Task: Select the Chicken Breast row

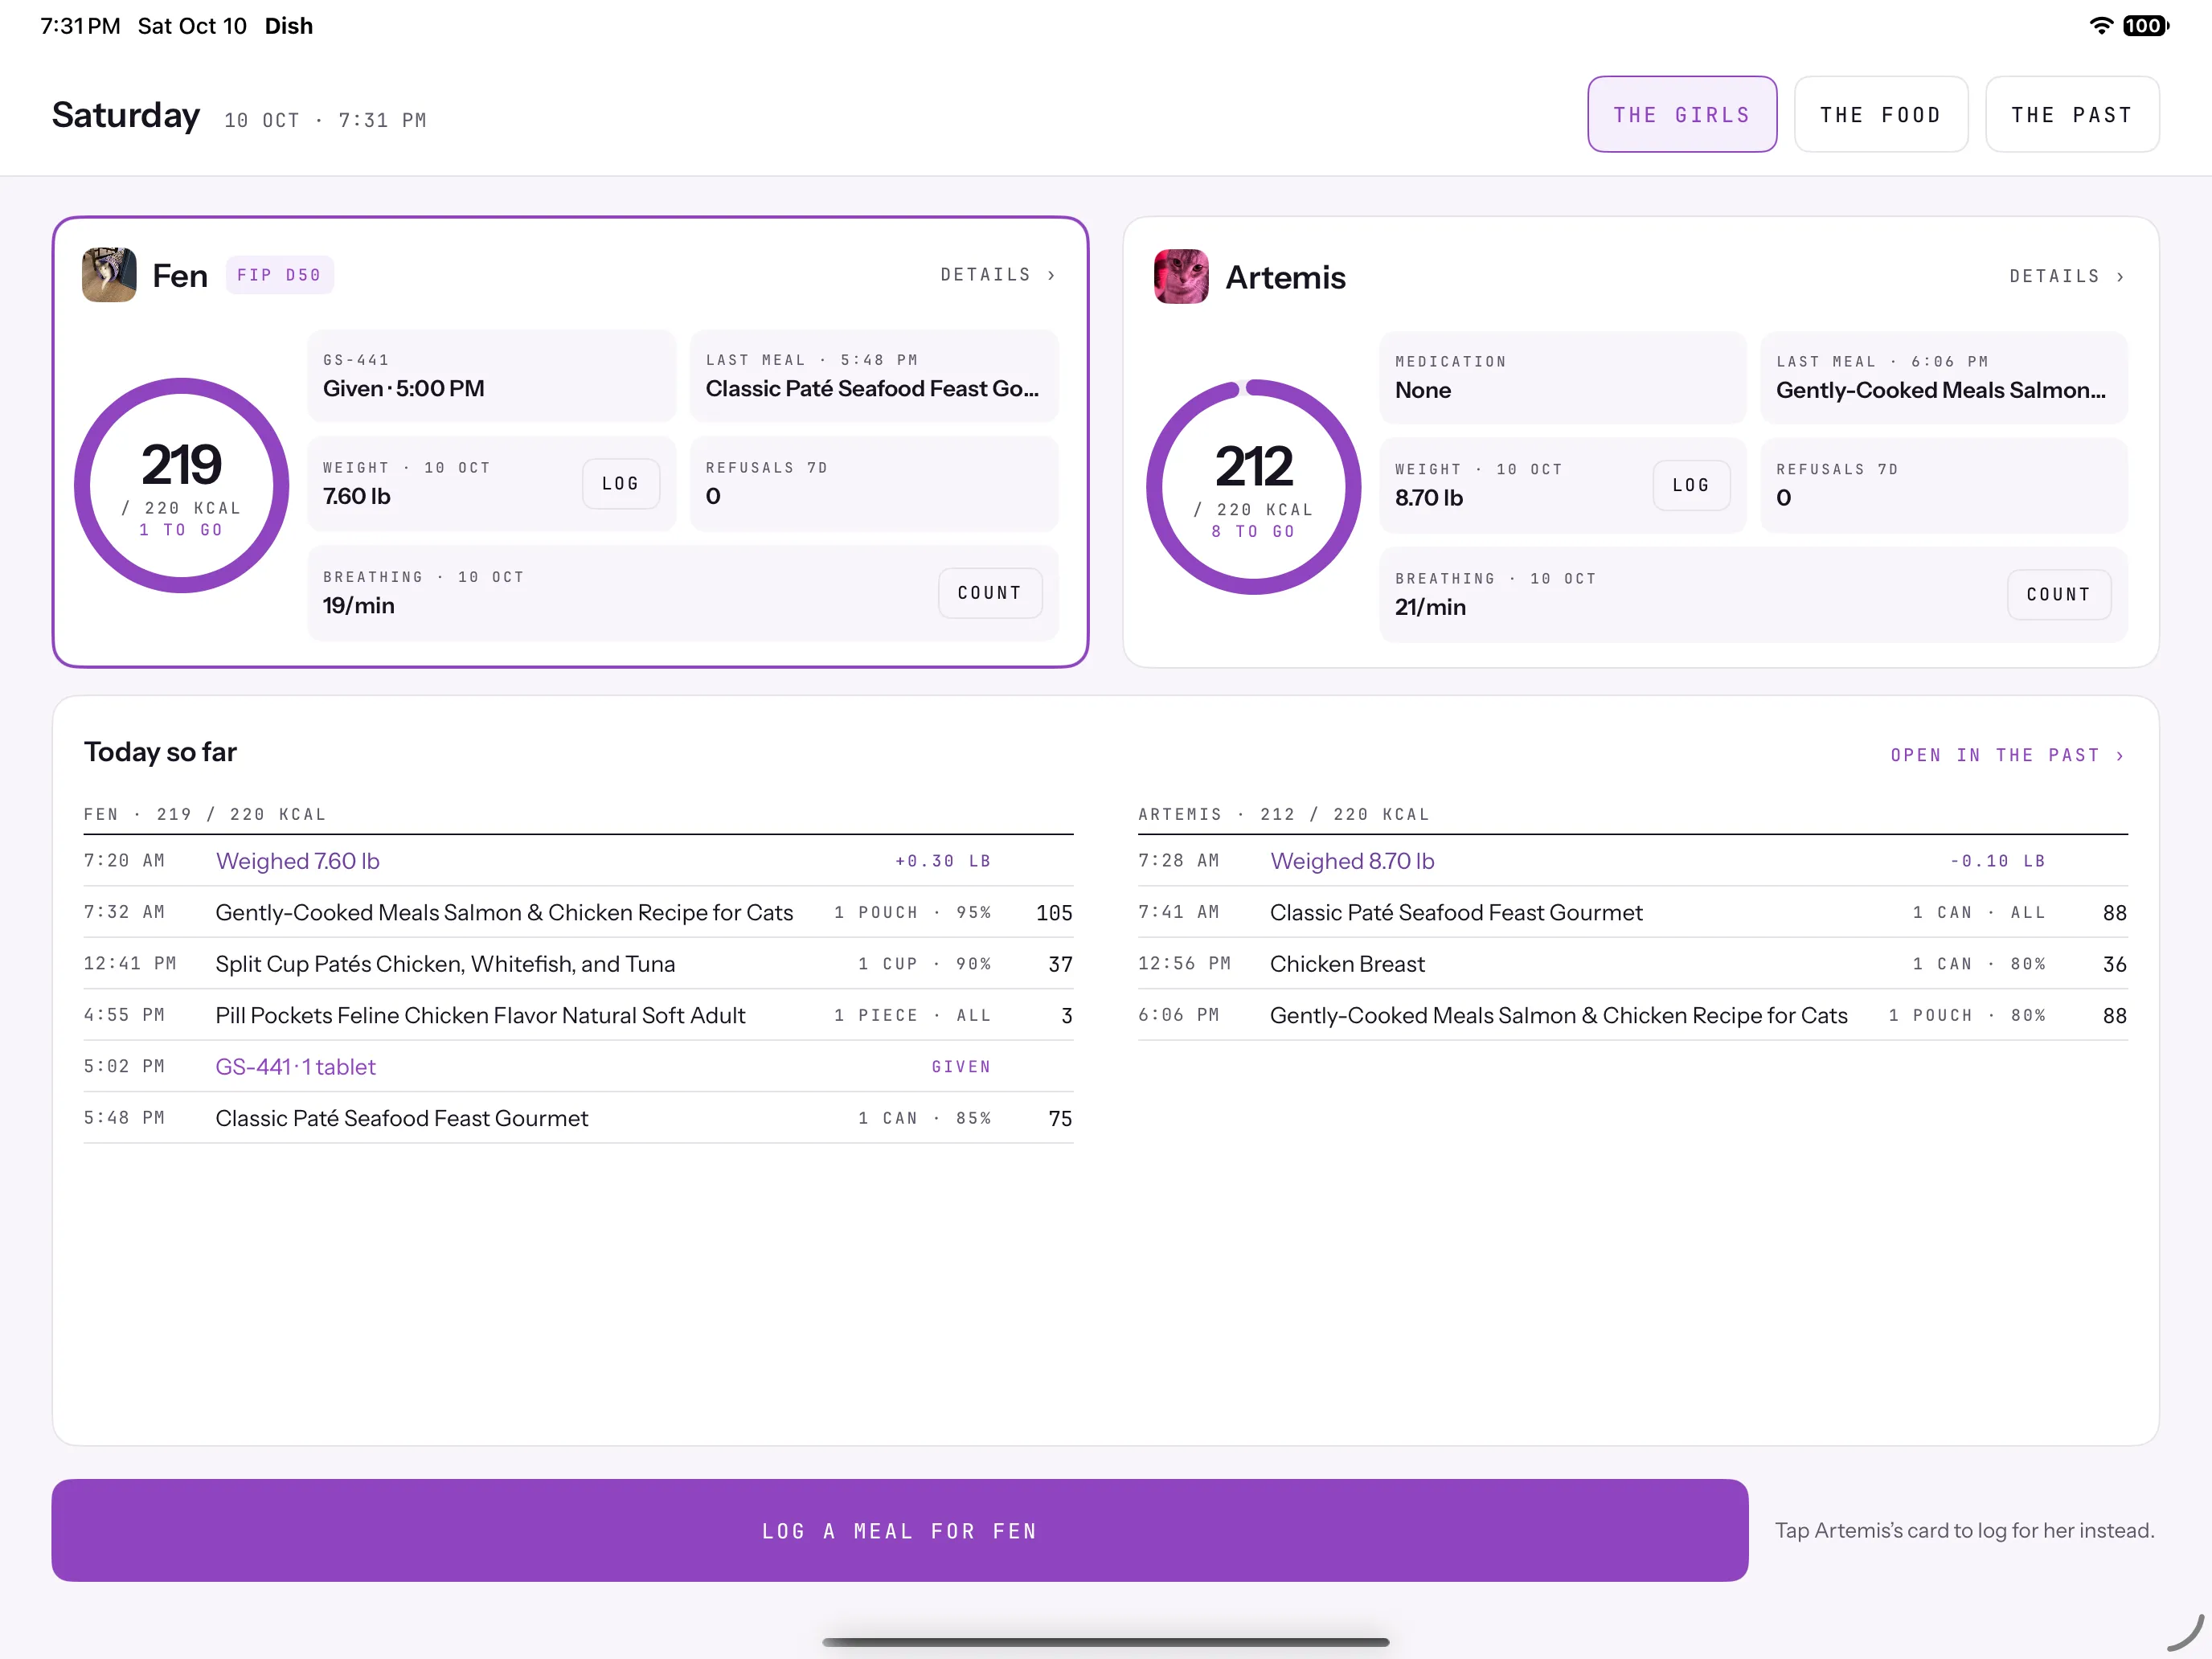Action: 1633,964
